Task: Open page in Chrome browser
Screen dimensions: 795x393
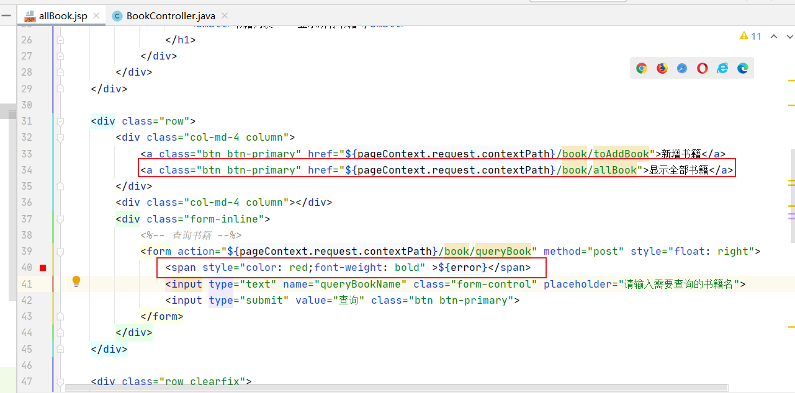Action: click(x=642, y=68)
